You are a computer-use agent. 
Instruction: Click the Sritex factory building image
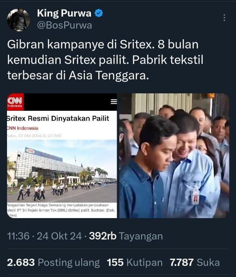(62, 171)
